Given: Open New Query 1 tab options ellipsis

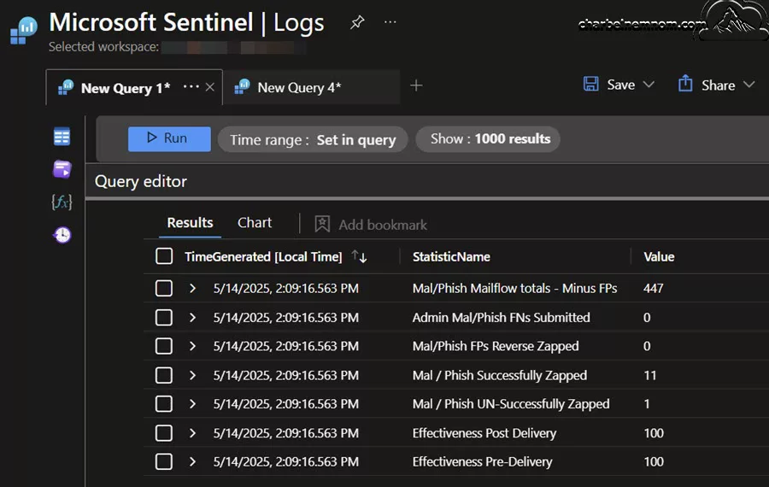Looking at the screenshot, I should click(x=191, y=87).
